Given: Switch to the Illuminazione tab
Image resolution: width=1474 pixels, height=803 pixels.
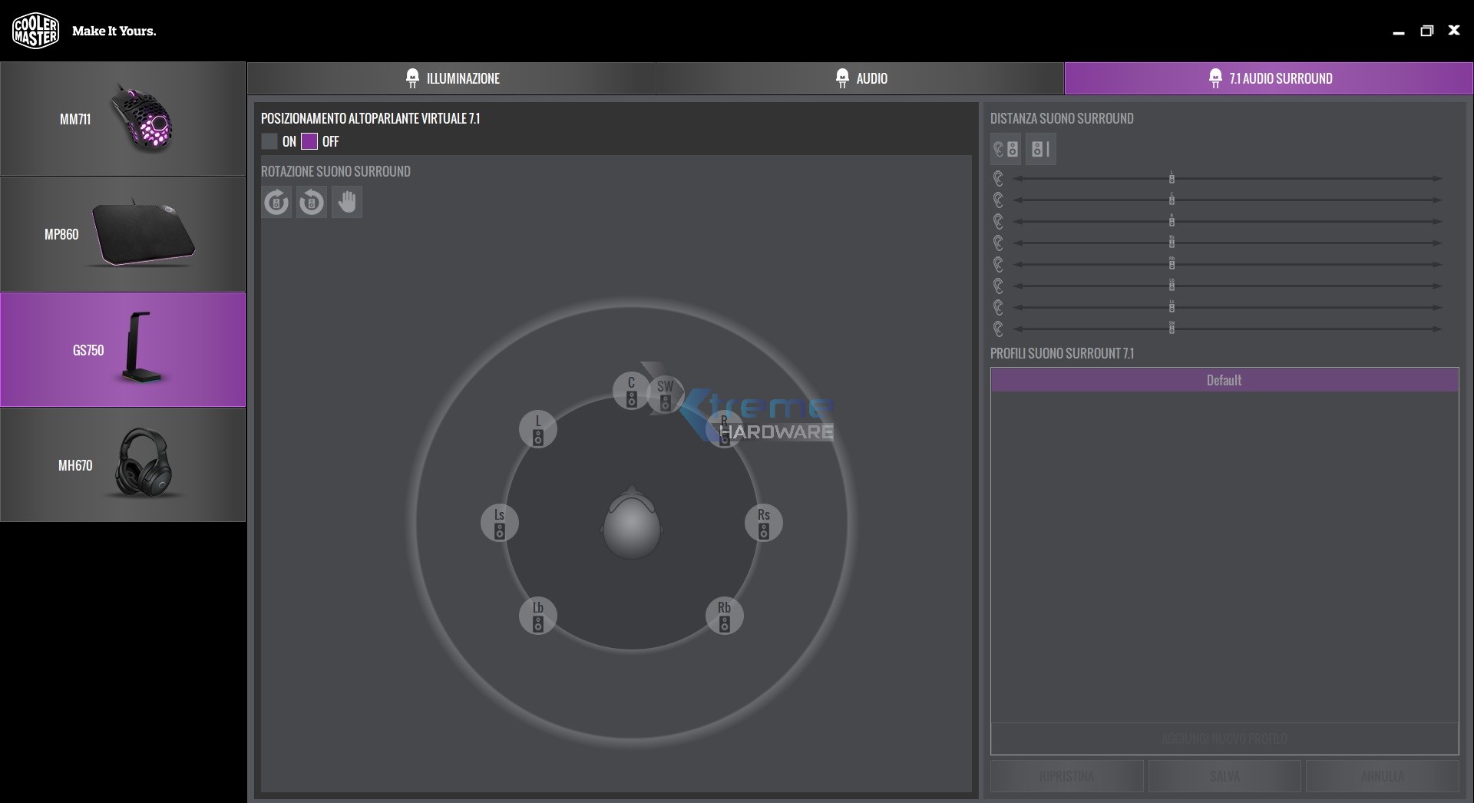Looking at the screenshot, I should click(451, 78).
